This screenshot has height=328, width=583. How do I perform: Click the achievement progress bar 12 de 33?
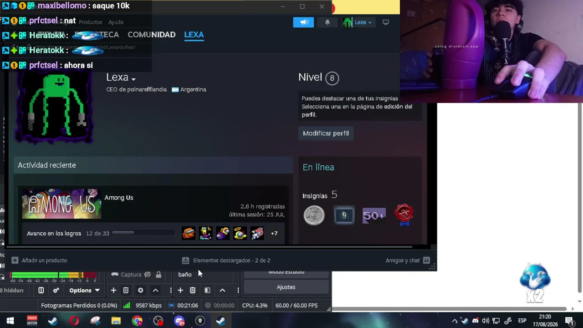point(143,233)
